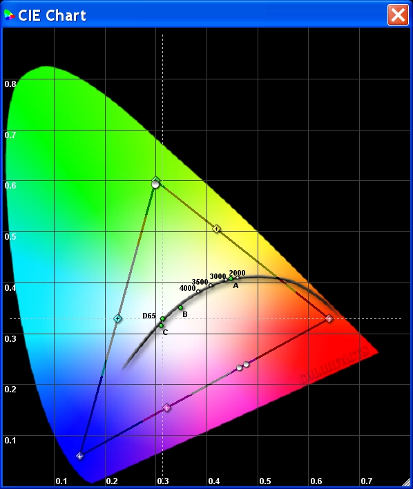Image resolution: width=413 pixels, height=489 pixels.
Task: Click the y-axis 0.8 label
Action: coord(10,84)
